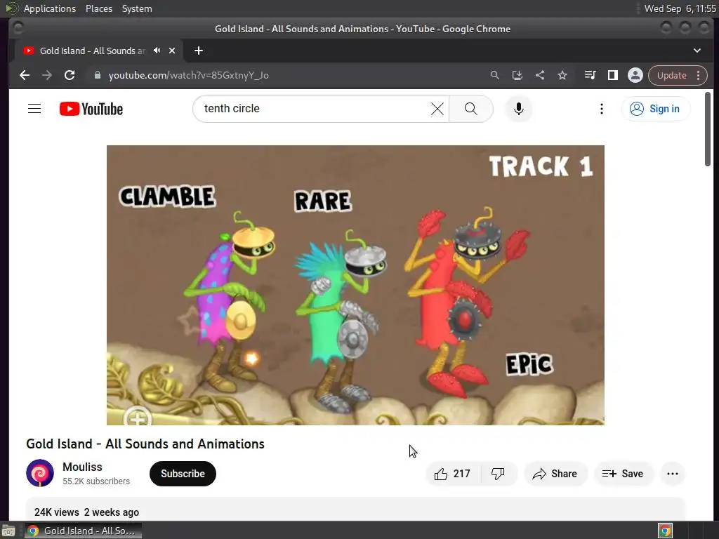
Task: Click the browser forward arrow
Action: click(47, 75)
